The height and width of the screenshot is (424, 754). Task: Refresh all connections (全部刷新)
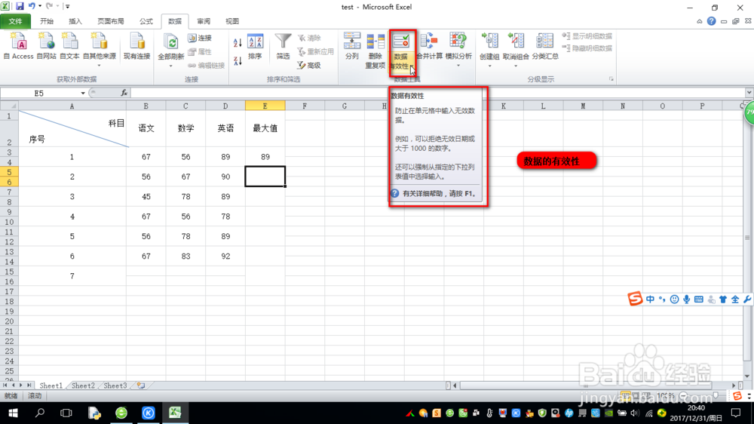pyautogui.click(x=170, y=48)
